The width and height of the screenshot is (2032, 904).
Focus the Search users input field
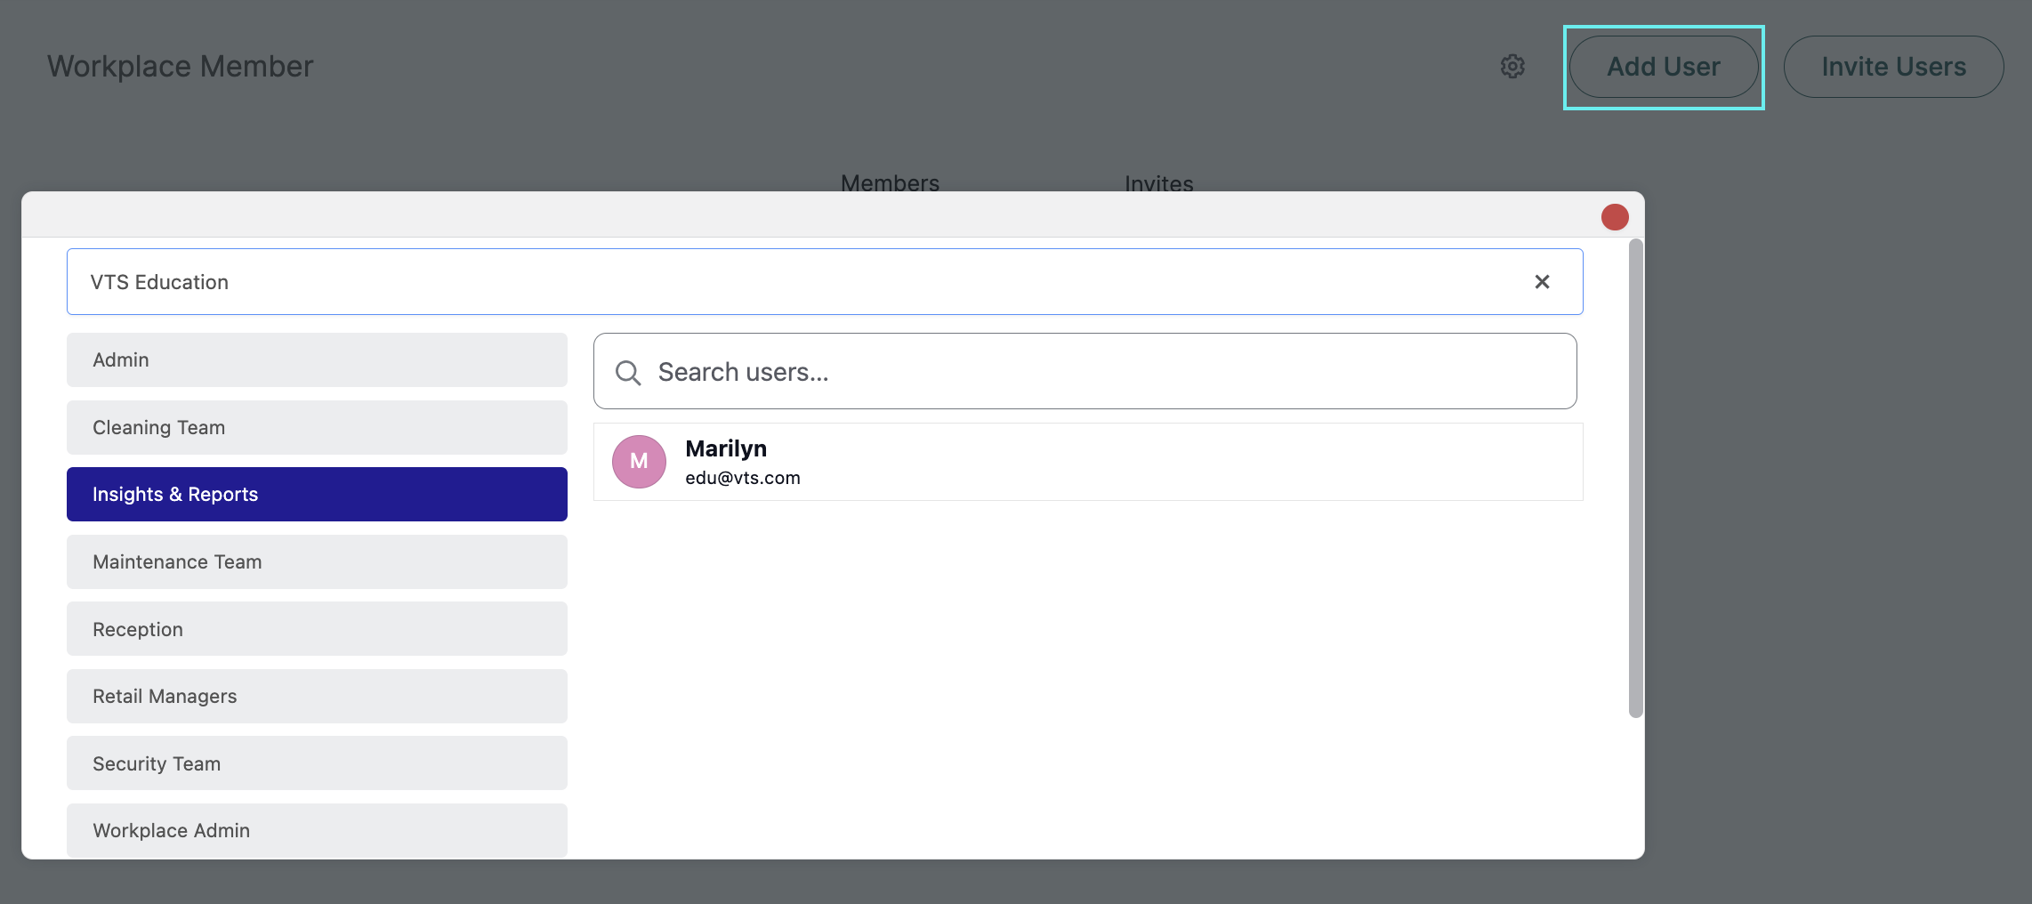1085,371
